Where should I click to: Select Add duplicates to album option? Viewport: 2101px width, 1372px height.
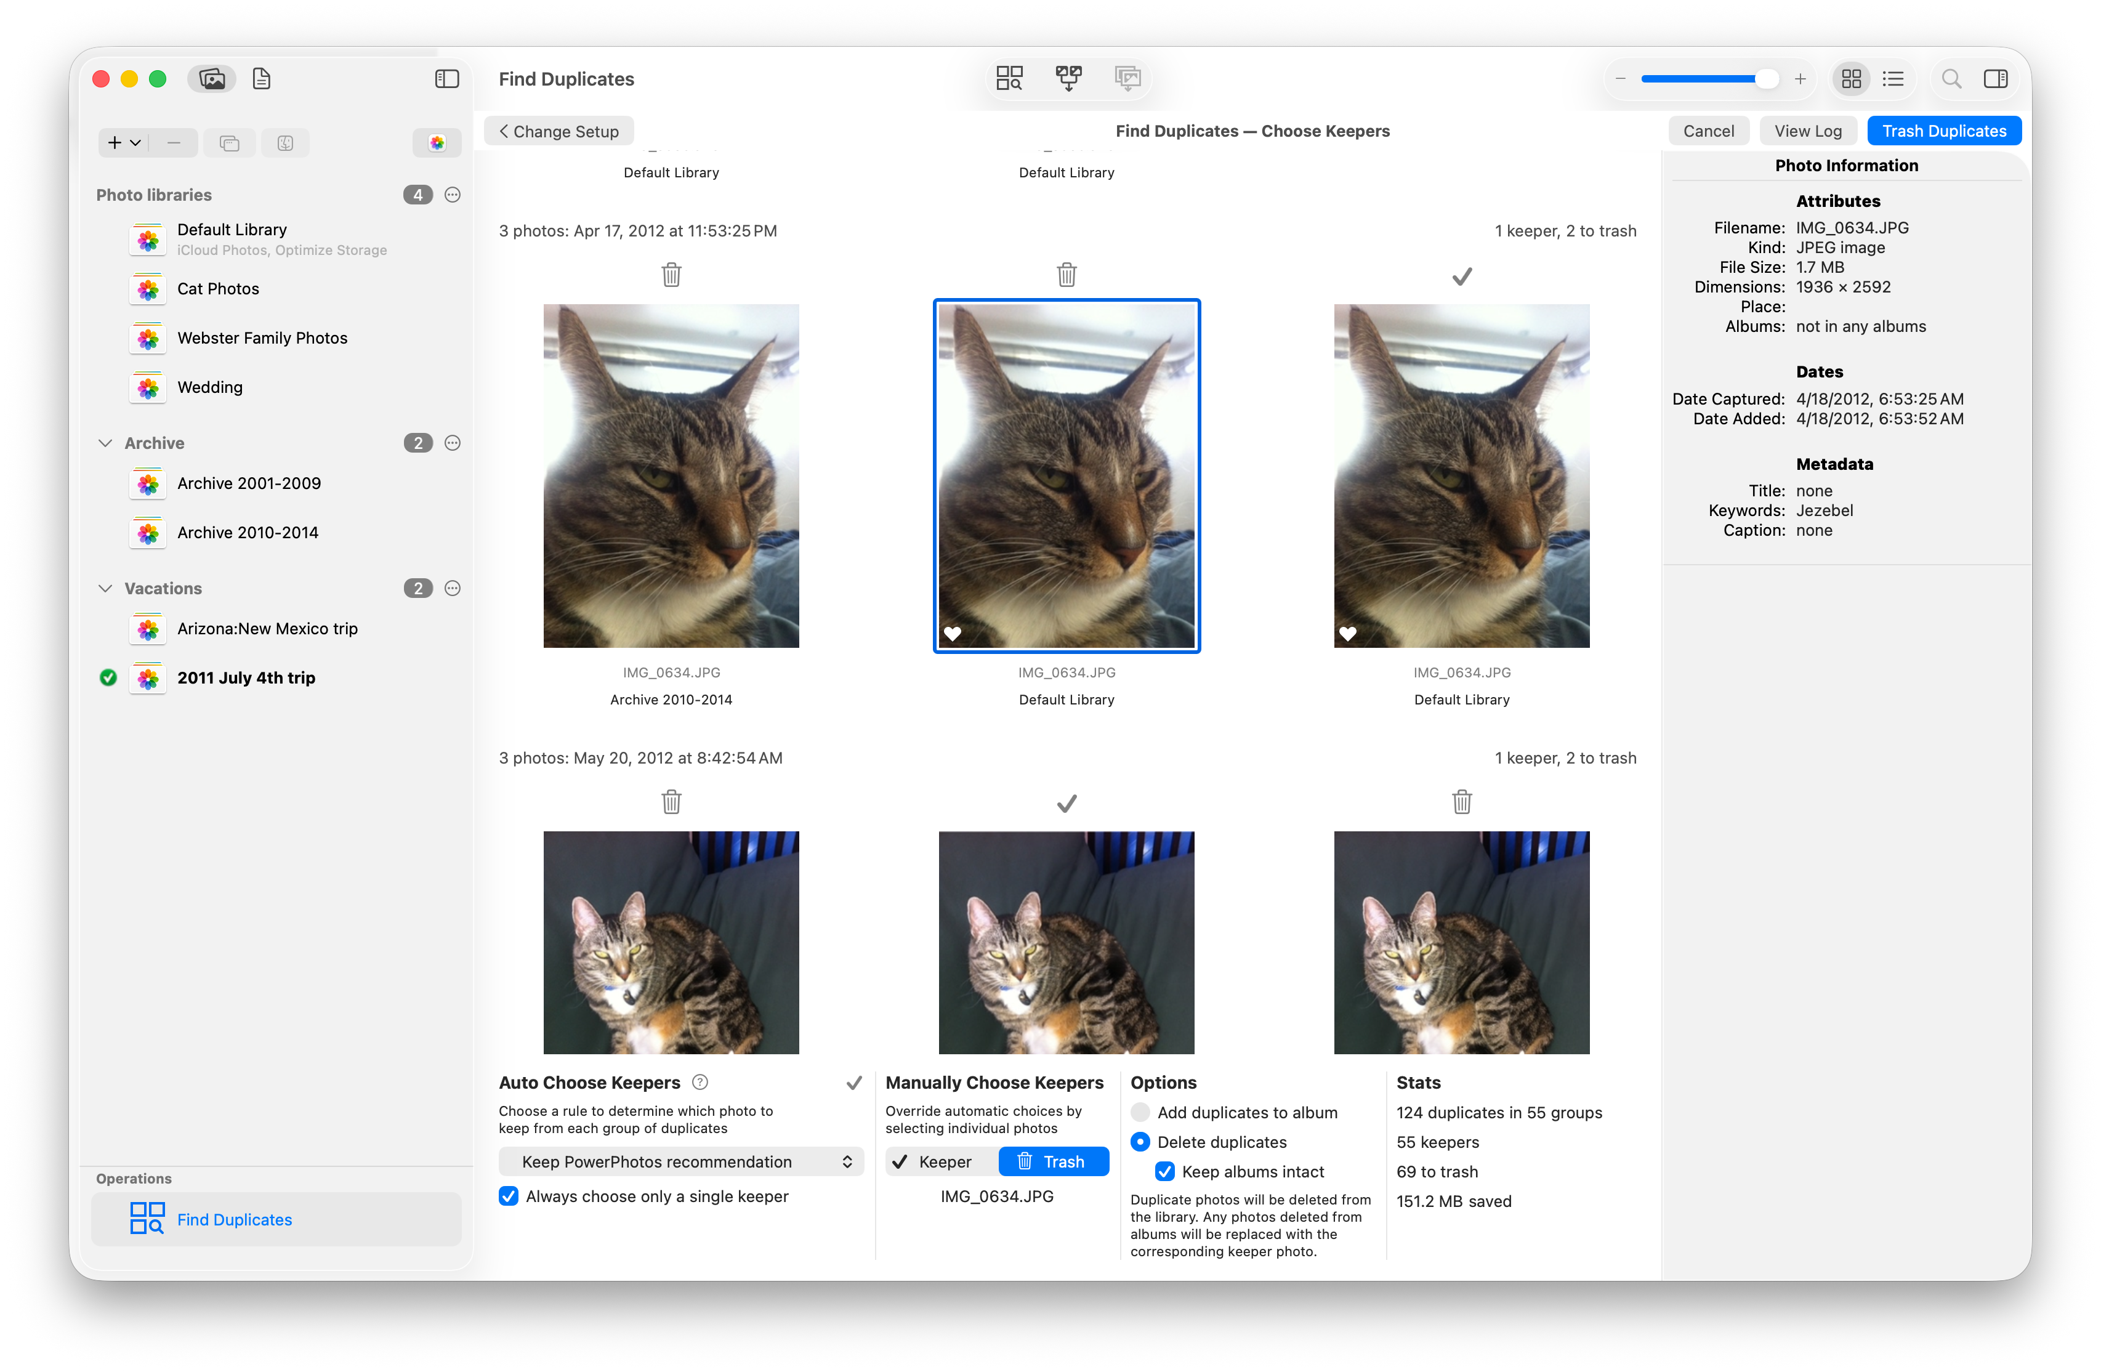pos(1140,1112)
